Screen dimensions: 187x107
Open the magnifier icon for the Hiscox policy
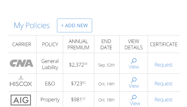(134, 80)
